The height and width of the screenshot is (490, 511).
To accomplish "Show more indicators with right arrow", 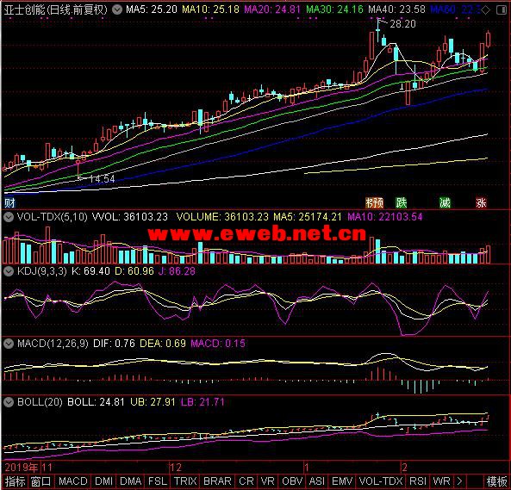I will (x=459, y=481).
